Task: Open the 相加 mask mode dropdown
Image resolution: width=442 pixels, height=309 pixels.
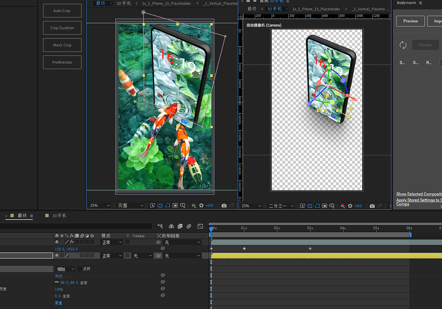Action: (x=65, y=269)
